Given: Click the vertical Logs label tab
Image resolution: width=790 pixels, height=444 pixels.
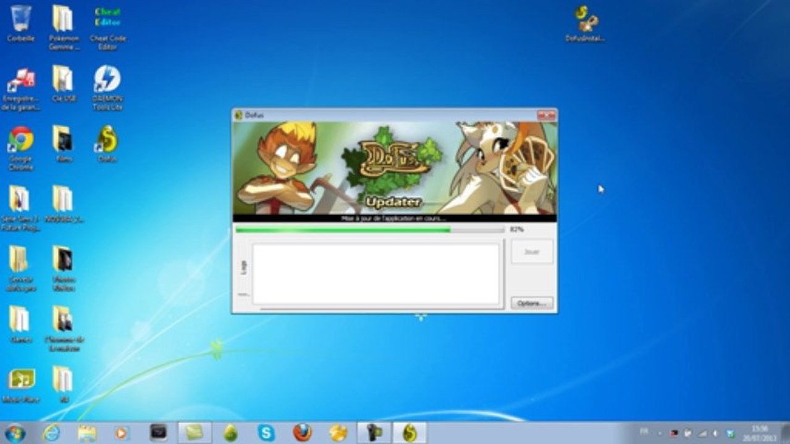Looking at the screenshot, I should 243,267.
